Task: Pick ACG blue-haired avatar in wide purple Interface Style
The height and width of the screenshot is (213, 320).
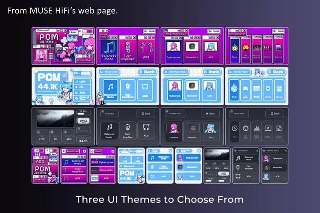Action: [210, 47]
